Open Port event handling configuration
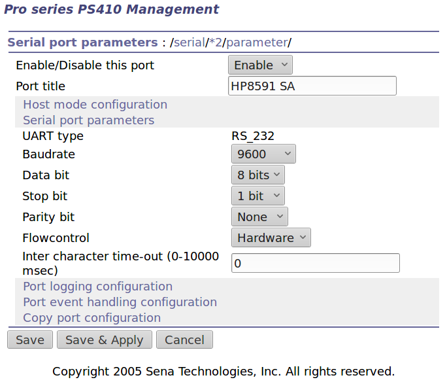The height and width of the screenshot is (384, 447). [x=120, y=302]
